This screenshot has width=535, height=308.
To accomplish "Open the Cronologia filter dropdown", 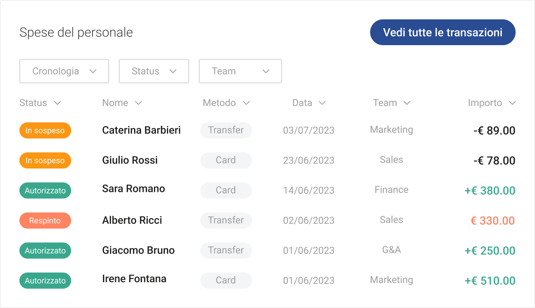I will pyautogui.click(x=64, y=71).
